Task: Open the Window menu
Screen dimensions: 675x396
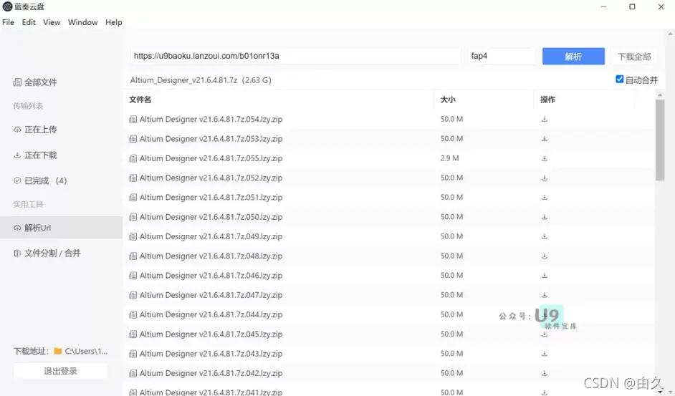Action: tap(82, 22)
